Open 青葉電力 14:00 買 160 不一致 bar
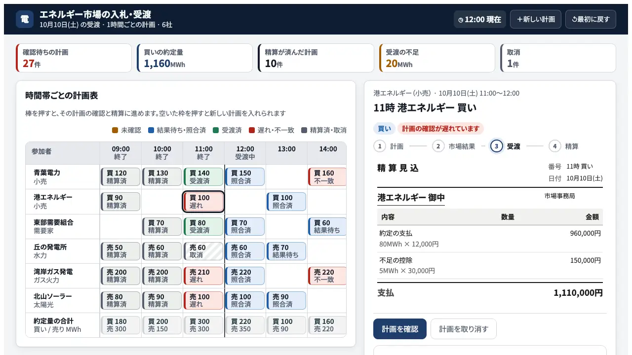The height and width of the screenshot is (355, 632). tap(327, 177)
